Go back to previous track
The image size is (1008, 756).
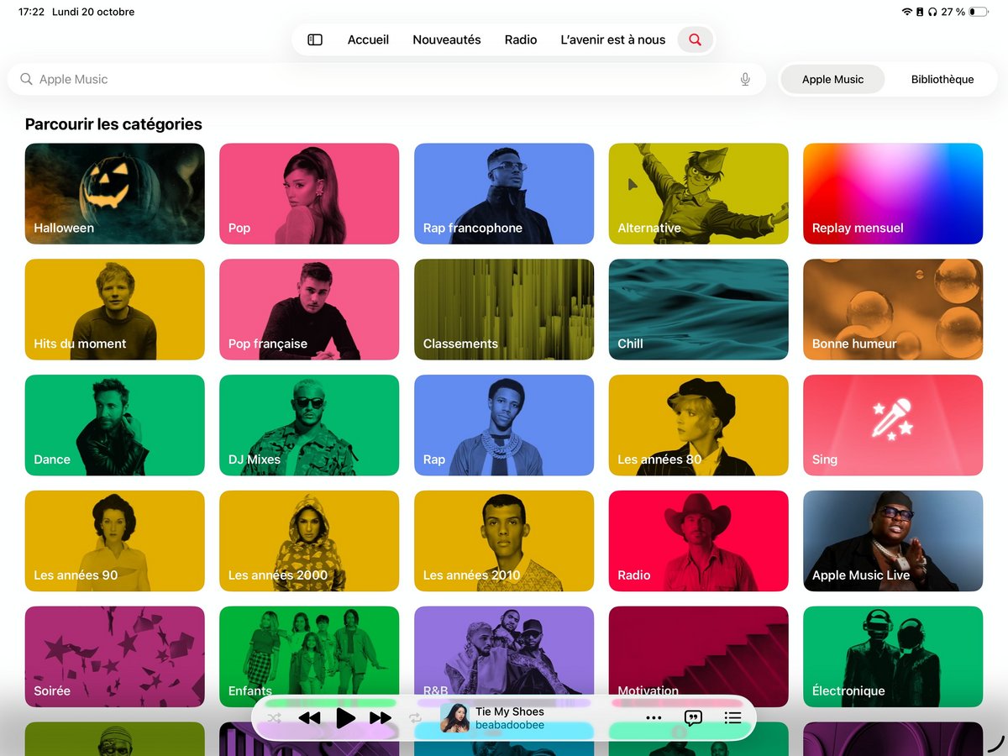coord(310,718)
